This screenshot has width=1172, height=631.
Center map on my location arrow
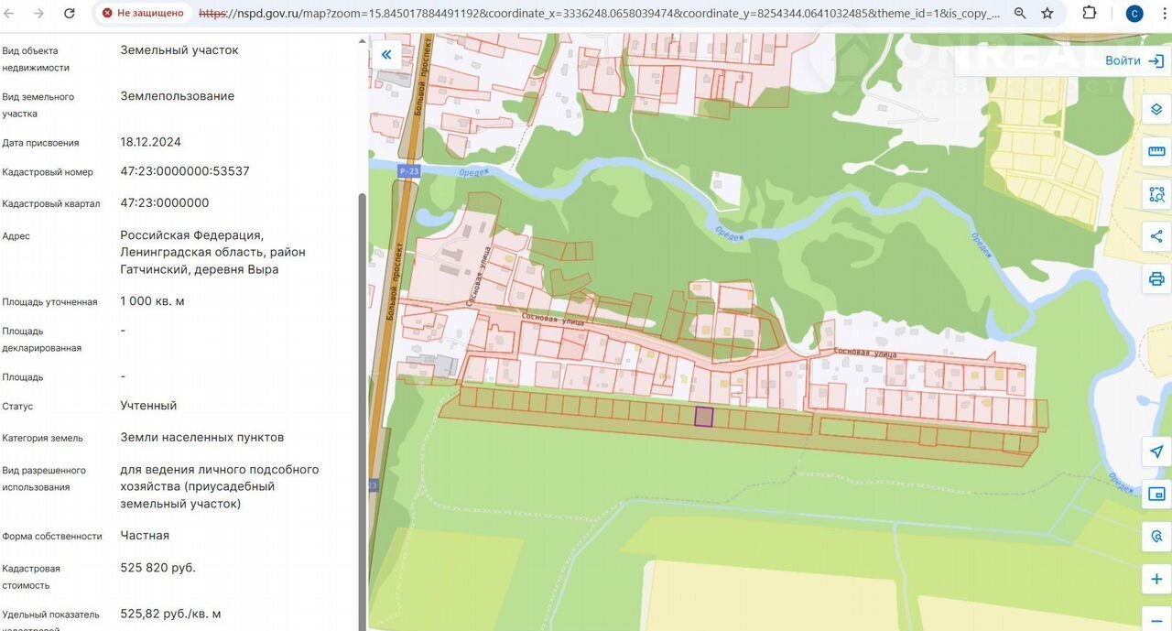click(x=1156, y=452)
